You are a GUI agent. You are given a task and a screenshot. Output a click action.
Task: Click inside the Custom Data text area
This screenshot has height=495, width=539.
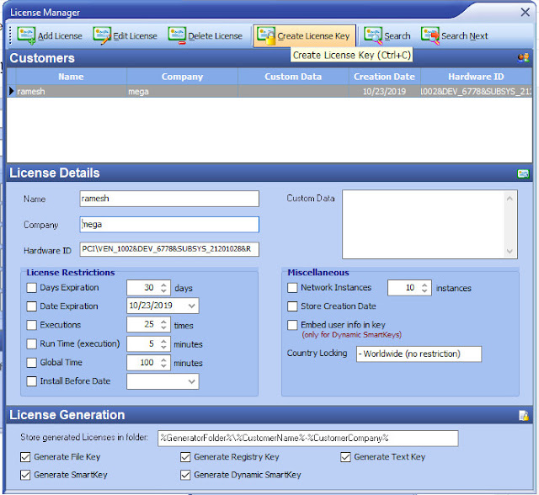pyautogui.click(x=423, y=224)
